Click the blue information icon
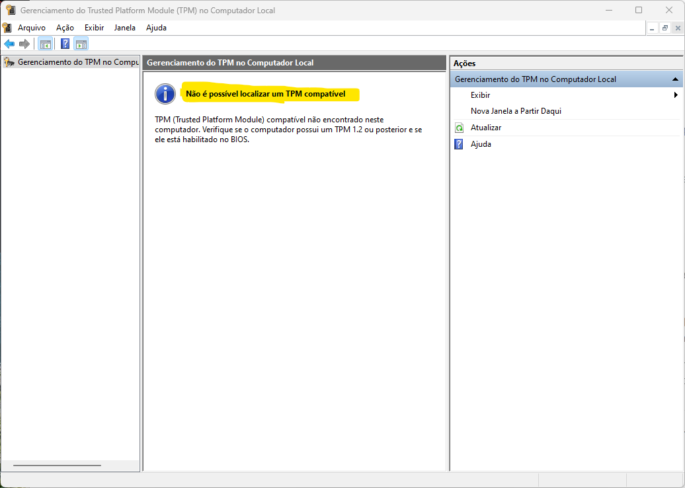 click(165, 94)
